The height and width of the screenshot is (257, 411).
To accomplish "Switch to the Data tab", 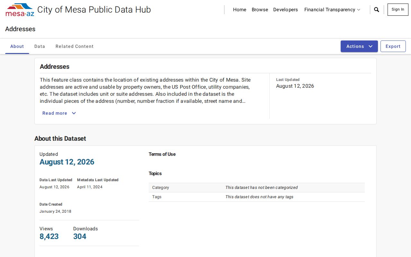I will click(40, 46).
